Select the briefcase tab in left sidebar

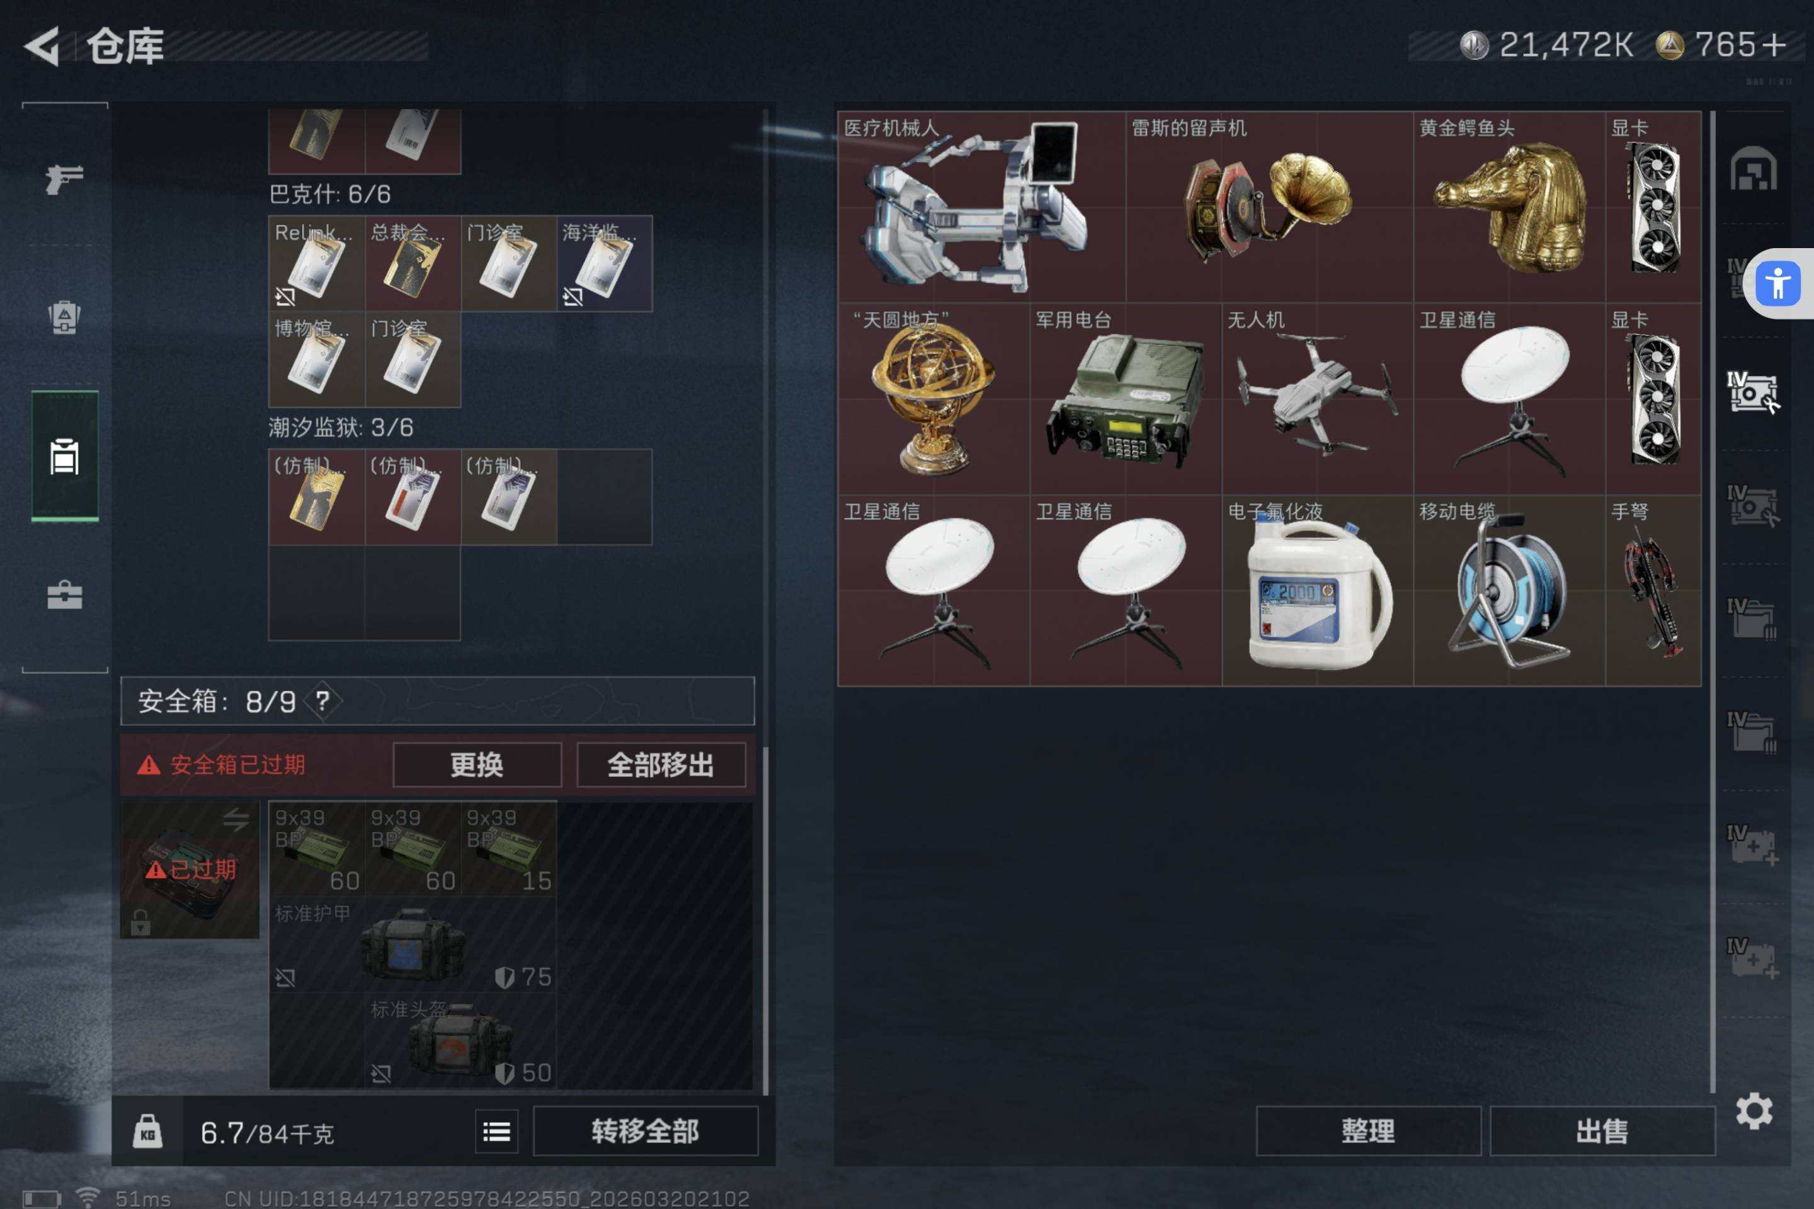click(x=65, y=594)
